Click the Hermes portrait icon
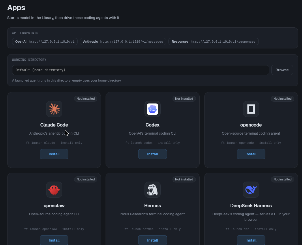This screenshot has height=245, width=302. [x=152, y=190]
